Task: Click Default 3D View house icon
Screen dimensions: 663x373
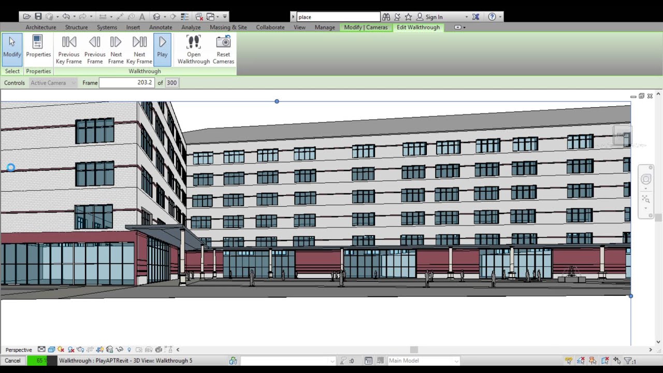Action: 156,17
